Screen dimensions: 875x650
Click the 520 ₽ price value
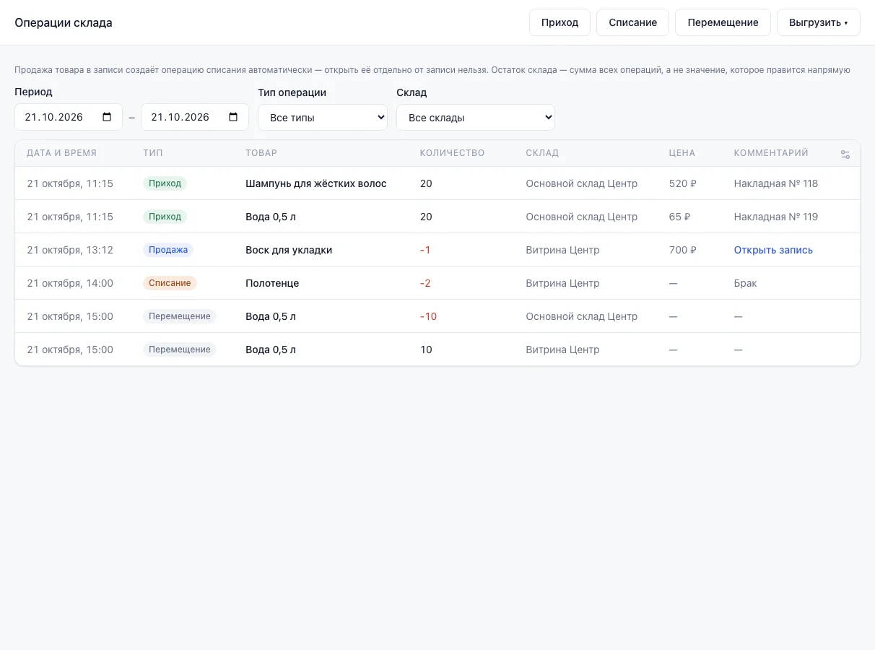coord(683,183)
